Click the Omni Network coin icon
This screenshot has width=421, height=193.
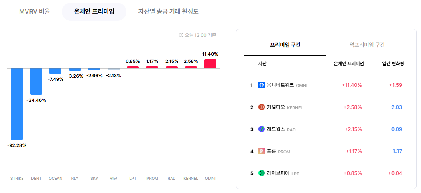pyautogui.click(x=262, y=85)
